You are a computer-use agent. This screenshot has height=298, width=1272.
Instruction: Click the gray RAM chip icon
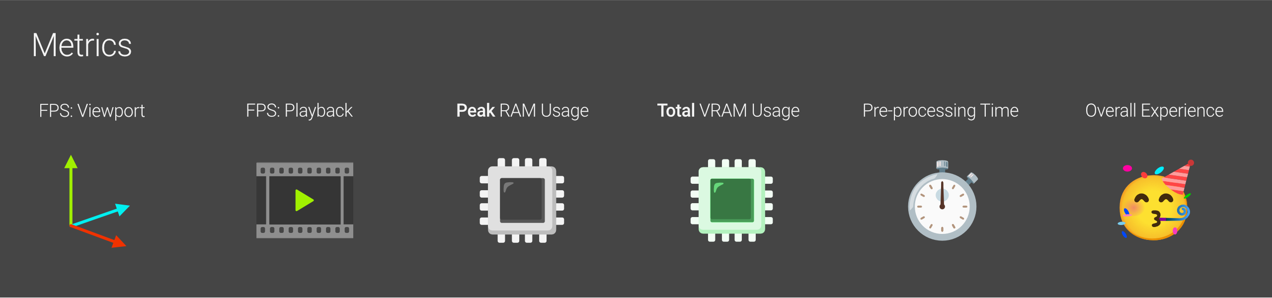(522, 200)
